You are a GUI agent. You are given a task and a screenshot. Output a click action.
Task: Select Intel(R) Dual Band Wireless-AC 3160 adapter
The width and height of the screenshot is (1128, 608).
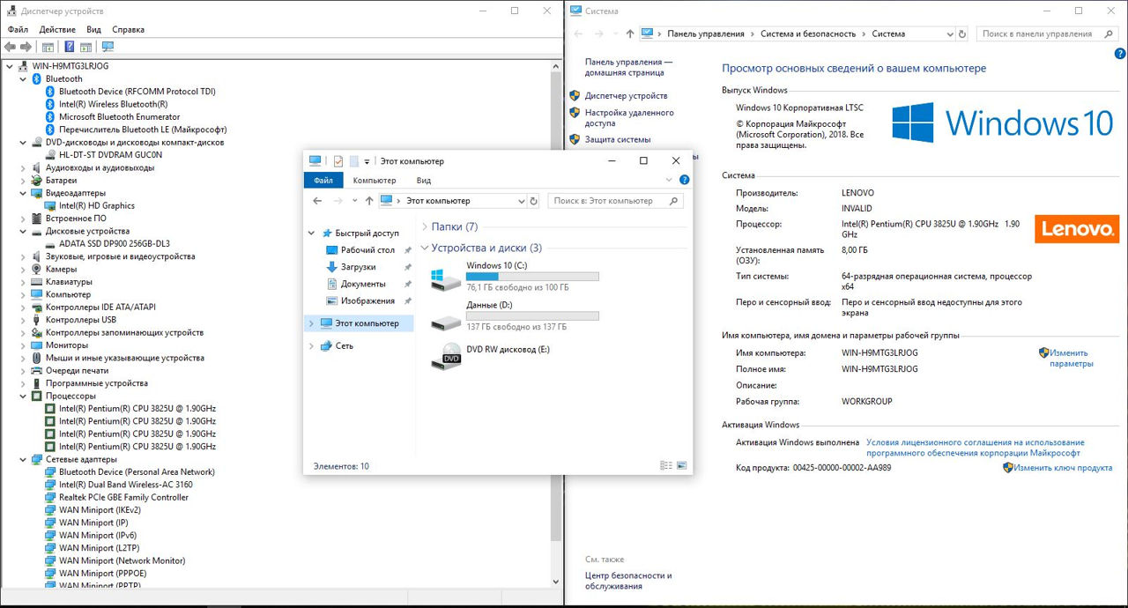125,485
